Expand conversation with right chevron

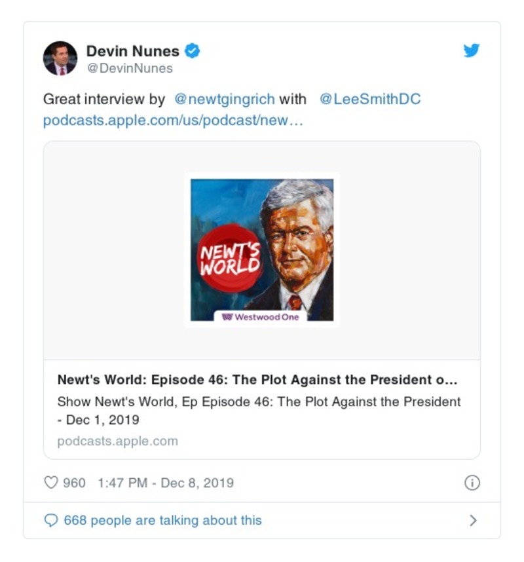pyautogui.click(x=473, y=520)
